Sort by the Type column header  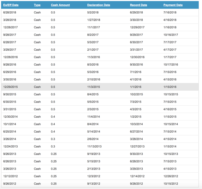(37, 5)
